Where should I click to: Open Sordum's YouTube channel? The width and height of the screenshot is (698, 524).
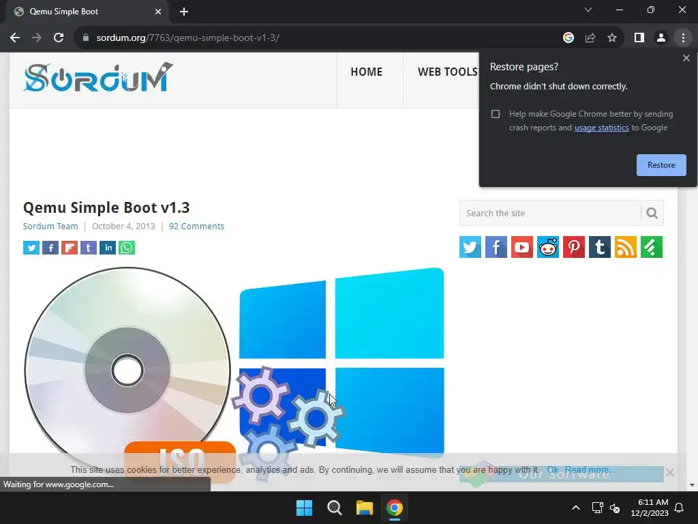(521, 247)
